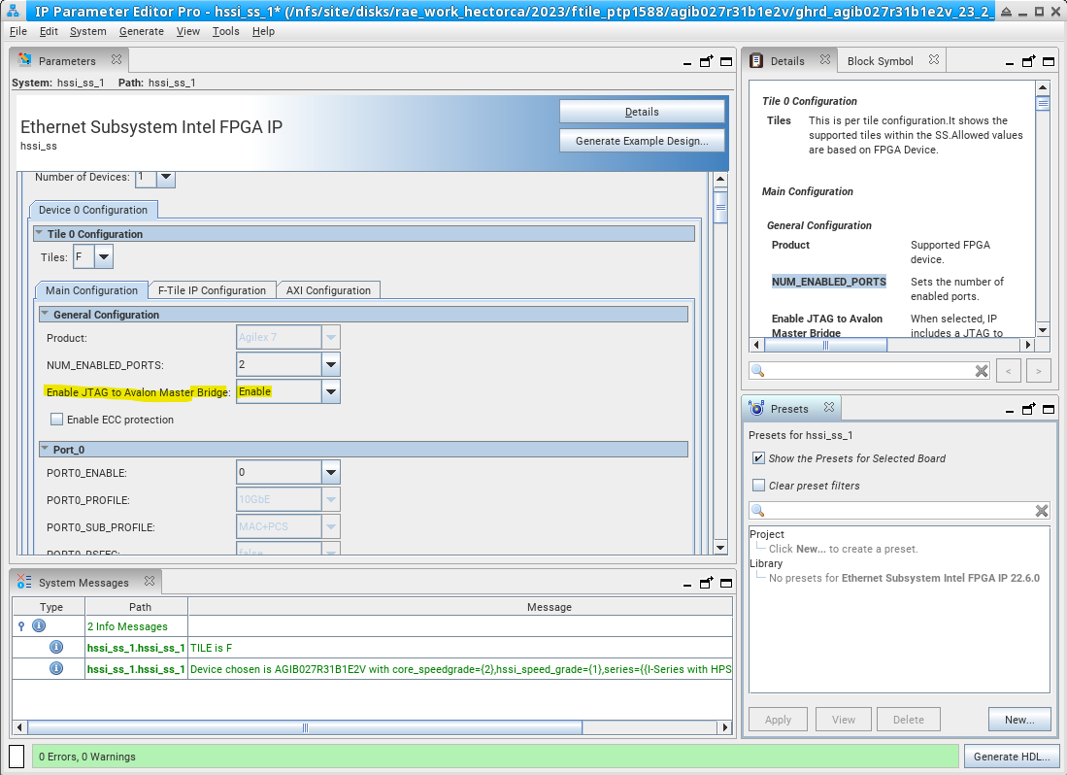Click the next result arrow in Details search
The height and width of the screenshot is (775, 1067).
tap(1039, 371)
